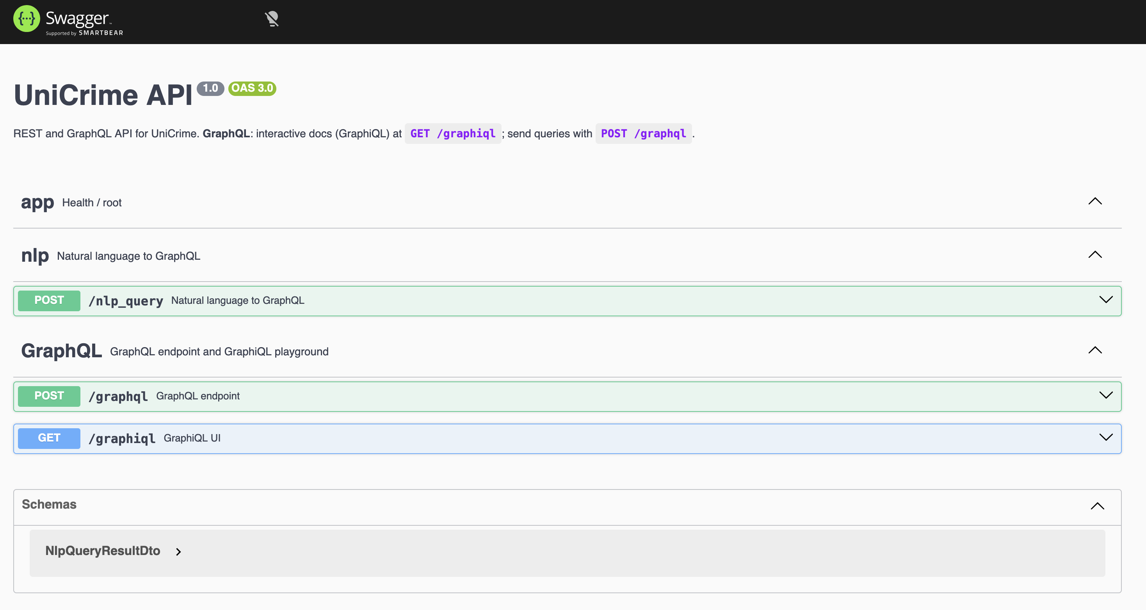
Task: Collapse the GraphQL section chevron
Action: coord(1095,350)
